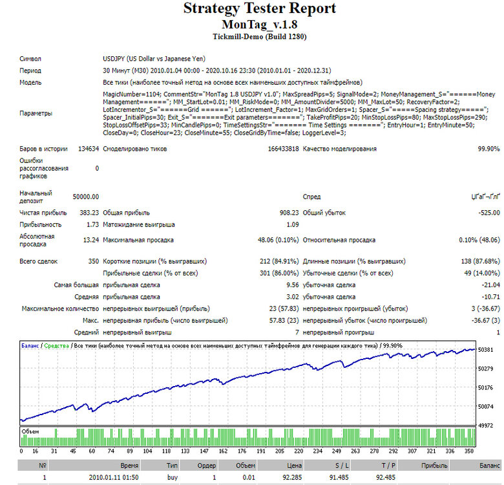
Task: Click the 'Спред' label
Action: [311, 197]
